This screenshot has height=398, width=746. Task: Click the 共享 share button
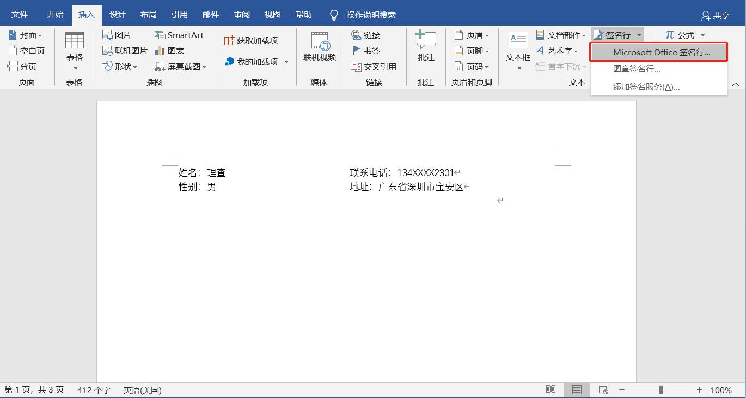click(715, 15)
